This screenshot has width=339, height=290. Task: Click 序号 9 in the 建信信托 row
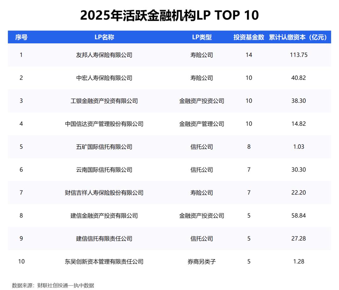tap(21, 238)
